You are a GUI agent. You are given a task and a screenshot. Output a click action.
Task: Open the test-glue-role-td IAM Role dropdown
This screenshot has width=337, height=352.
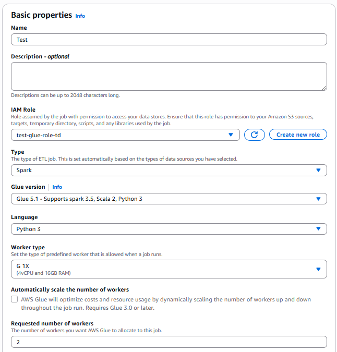coord(125,135)
